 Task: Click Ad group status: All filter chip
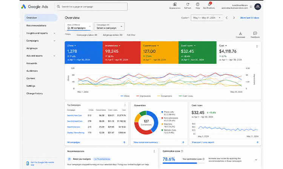(112, 35)
